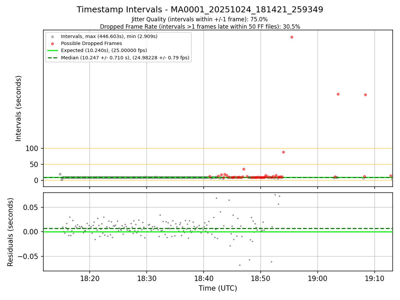Click the first gray interval point near 18:15
Image resolution: width=400 pixels, height=300 pixels.
point(60,174)
